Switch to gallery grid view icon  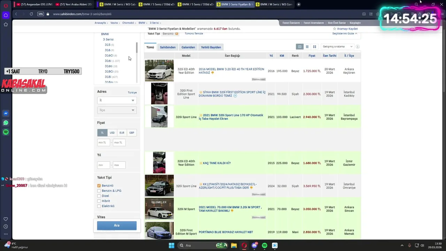coord(314,47)
